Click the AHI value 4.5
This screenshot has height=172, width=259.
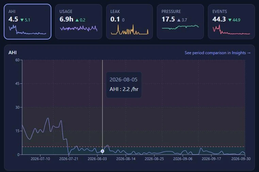(x=13, y=19)
